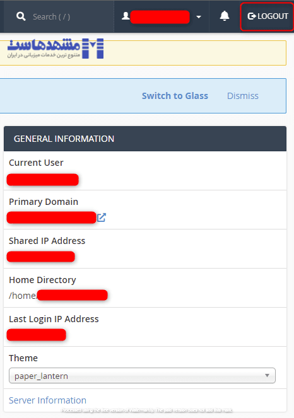Image resolution: width=294 pixels, height=418 pixels.
Task: Click the logout arrow icon
Action: [x=252, y=16]
